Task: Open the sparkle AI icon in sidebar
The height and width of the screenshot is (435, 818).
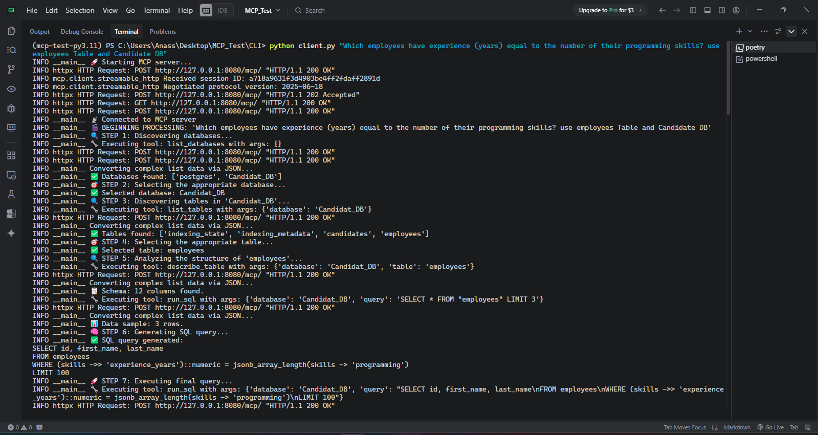Action: (x=11, y=233)
